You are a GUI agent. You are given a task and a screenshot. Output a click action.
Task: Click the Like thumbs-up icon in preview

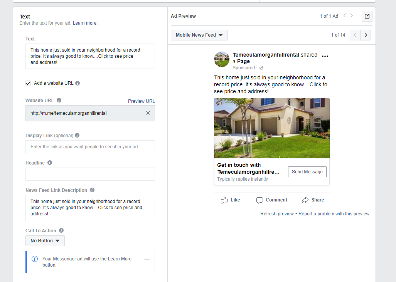point(224,200)
